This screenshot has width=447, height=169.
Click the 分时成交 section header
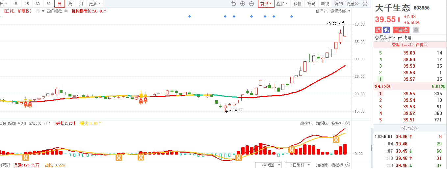coord(409,128)
